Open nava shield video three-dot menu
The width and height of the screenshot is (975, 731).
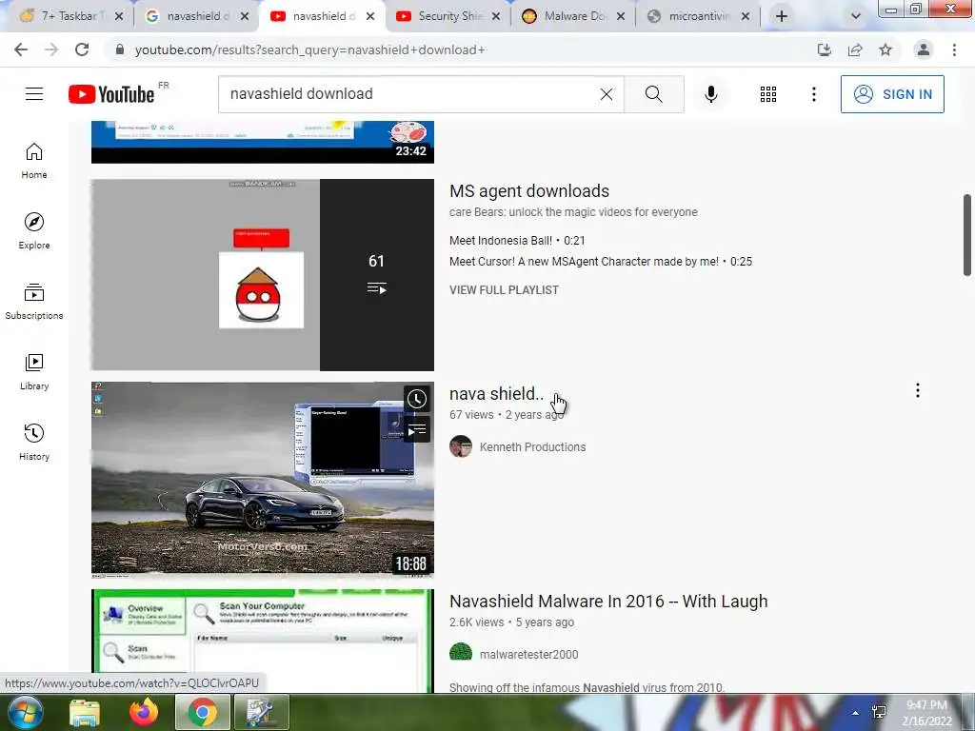(917, 390)
